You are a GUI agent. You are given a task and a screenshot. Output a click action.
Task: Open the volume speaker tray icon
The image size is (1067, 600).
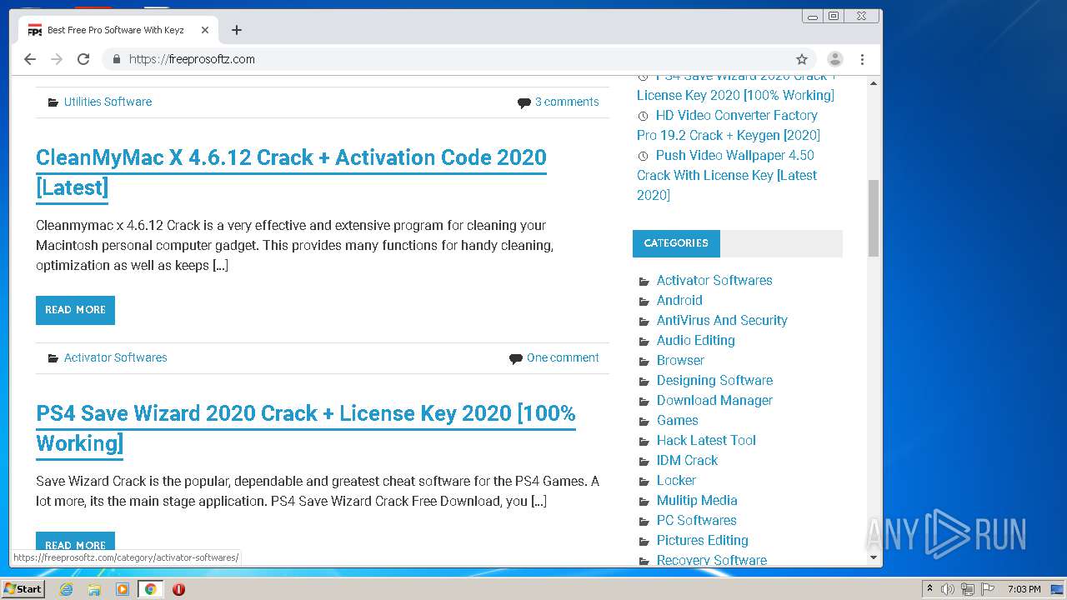948,589
